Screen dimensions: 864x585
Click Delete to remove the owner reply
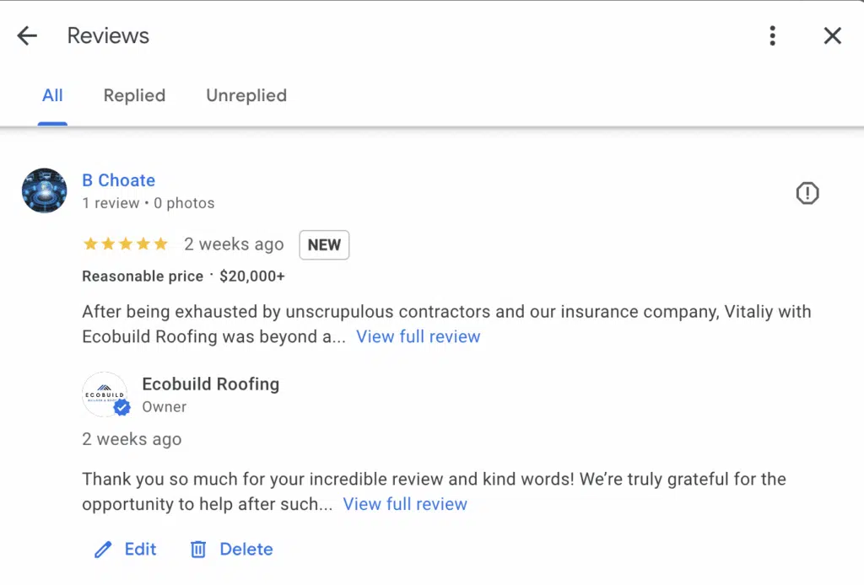coord(246,549)
